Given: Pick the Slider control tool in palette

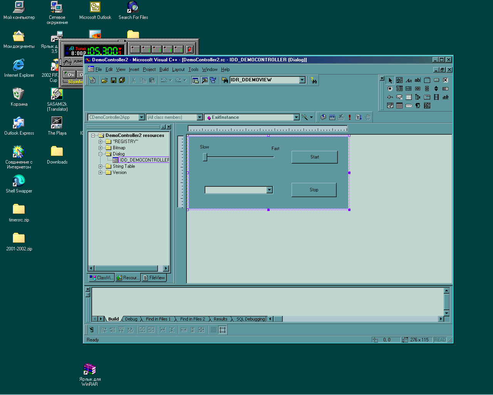Looking at the screenshot, I should click(390, 97).
